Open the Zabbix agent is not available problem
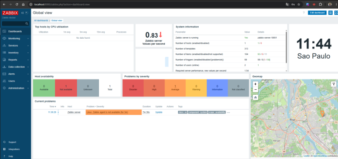The width and height of the screenshot is (338, 159). [107, 112]
